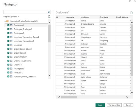Click the table icon next to Employees3

click(11, 33)
